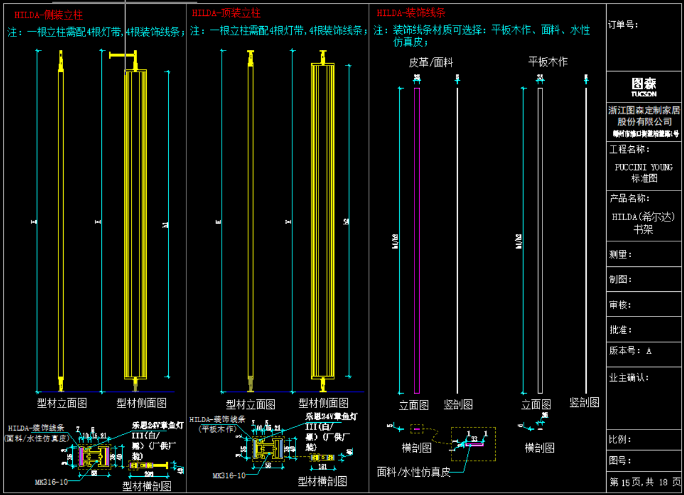Click the 图号 field label
Image resolution: width=684 pixels, height=495 pixels.
coord(620,460)
